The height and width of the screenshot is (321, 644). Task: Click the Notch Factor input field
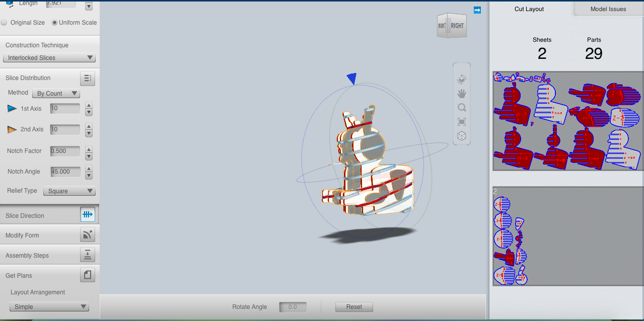[65, 151]
